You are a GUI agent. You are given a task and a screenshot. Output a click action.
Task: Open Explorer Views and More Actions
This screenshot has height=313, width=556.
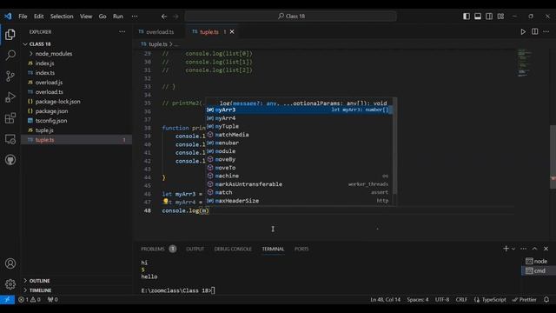(122, 31)
